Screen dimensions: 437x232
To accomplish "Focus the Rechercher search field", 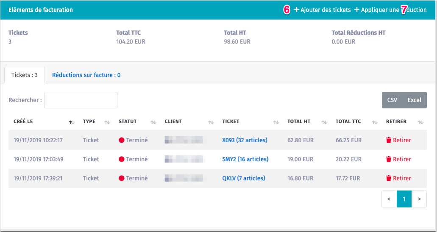I will [81, 100].
